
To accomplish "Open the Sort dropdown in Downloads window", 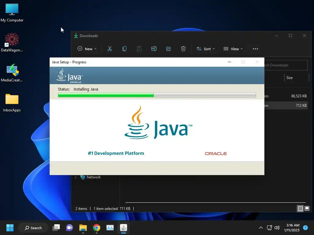I will pos(205,49).
